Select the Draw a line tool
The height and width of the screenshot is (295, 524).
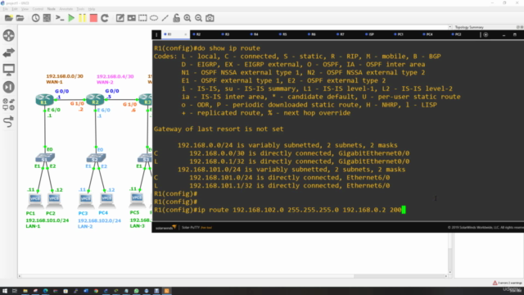165,18
